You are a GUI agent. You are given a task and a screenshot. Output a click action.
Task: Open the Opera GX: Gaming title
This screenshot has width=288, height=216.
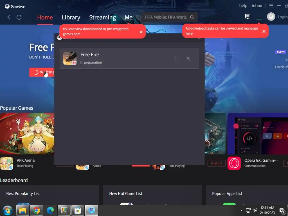coord(261,160)
